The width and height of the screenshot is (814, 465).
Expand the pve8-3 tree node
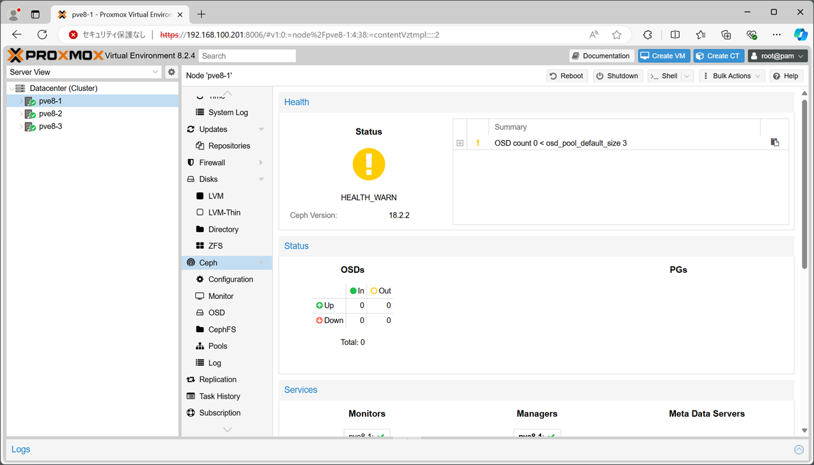(x=21, y=127)
